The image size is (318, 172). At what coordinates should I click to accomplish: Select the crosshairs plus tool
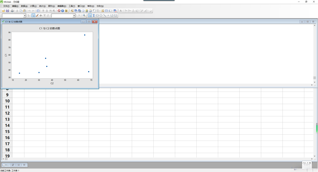point(41,15)
